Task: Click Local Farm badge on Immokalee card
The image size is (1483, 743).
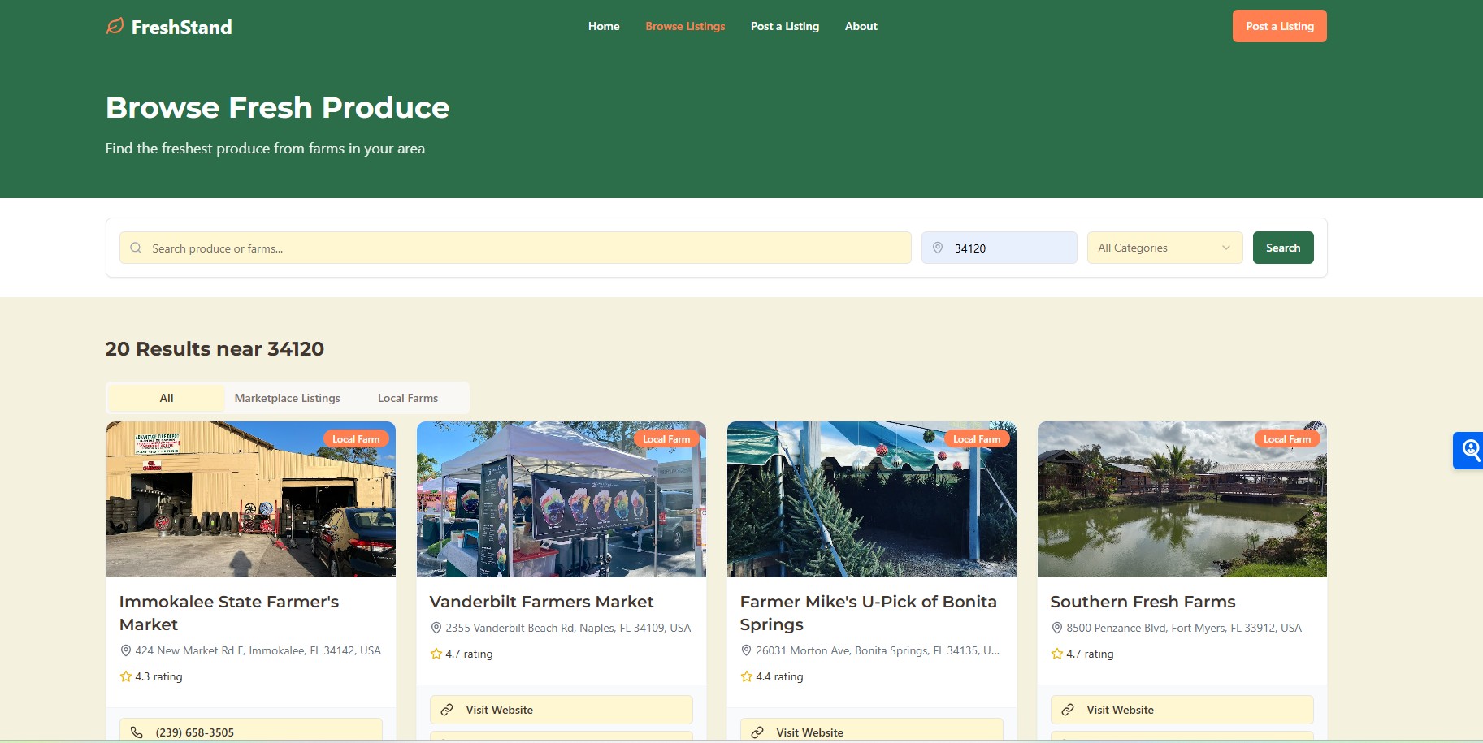Action: (356, 438)
